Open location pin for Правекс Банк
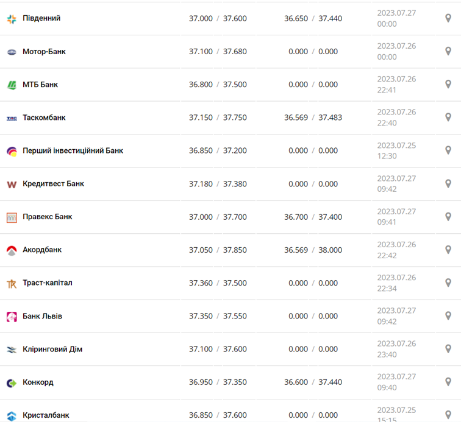461x422 pixels. pyautogui.click(x=448, y=217)
